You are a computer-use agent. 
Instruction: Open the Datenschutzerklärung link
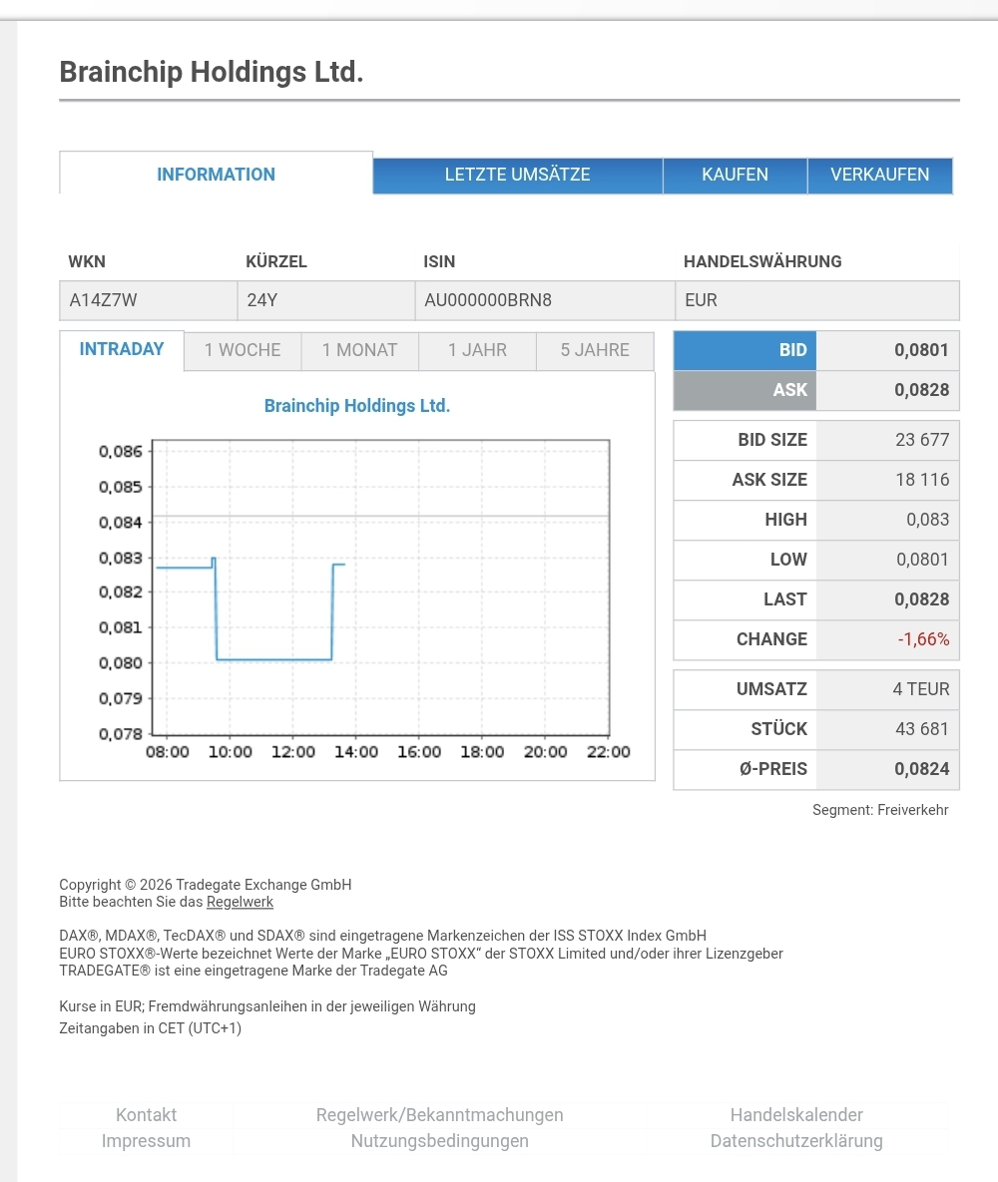795,1140
